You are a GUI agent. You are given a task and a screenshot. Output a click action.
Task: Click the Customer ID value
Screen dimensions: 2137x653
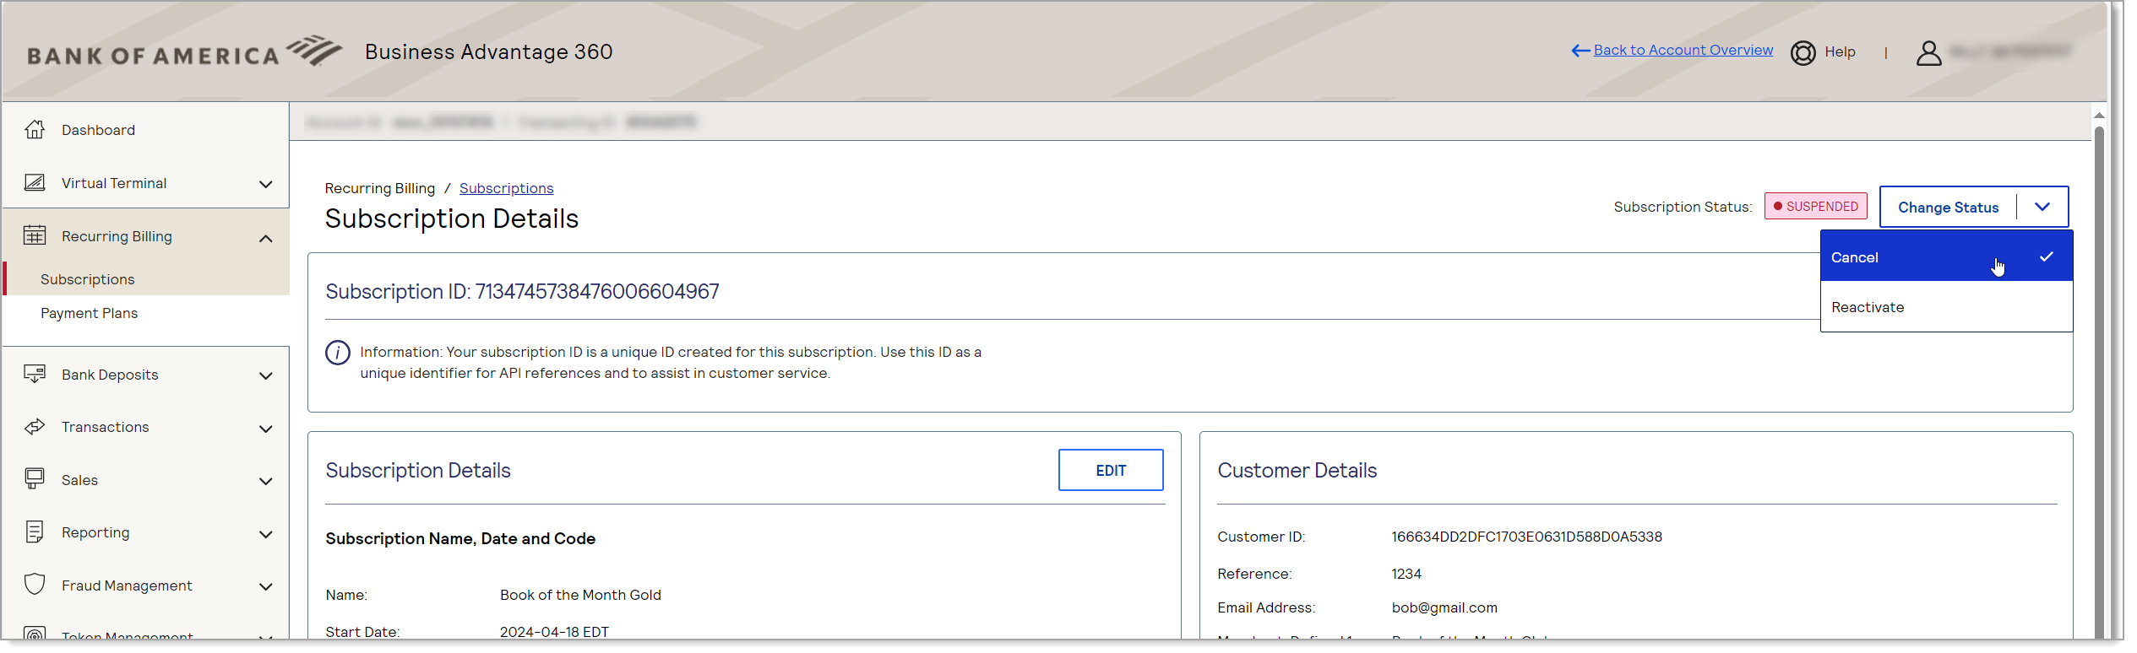1526,537
